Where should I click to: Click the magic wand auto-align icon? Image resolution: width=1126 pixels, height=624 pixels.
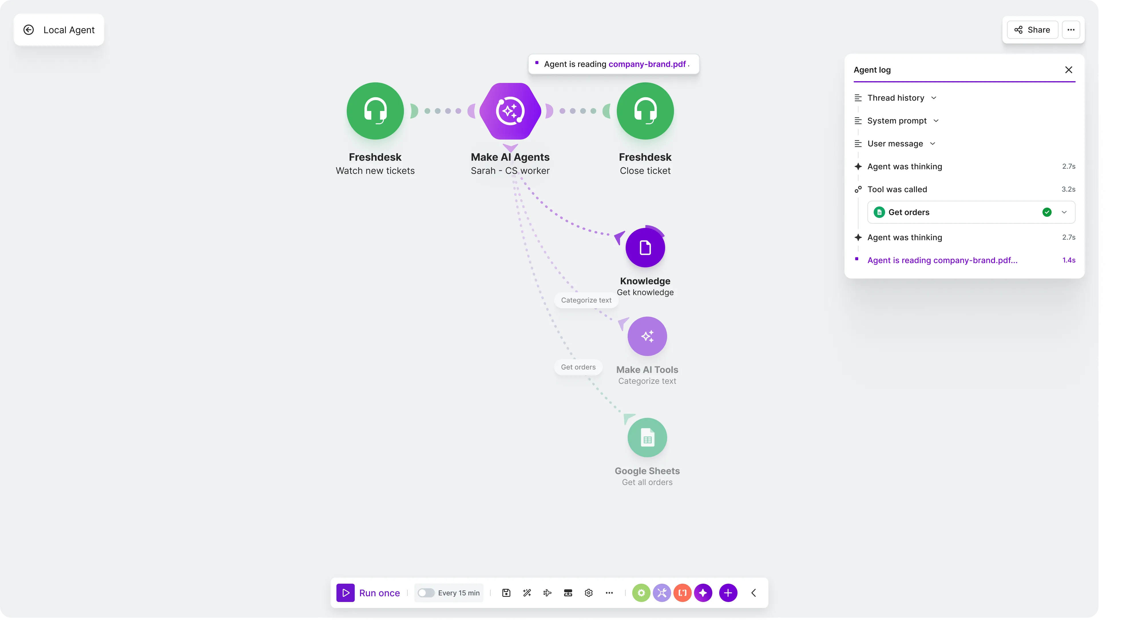[x=527, y=593]
